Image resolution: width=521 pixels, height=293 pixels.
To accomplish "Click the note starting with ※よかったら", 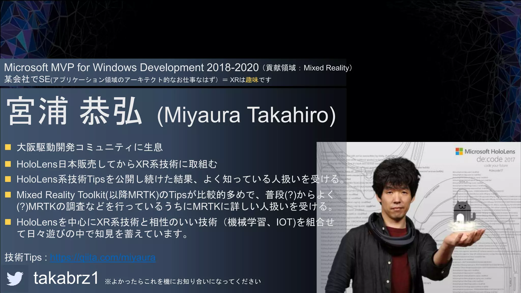I will tap(183, 281).
